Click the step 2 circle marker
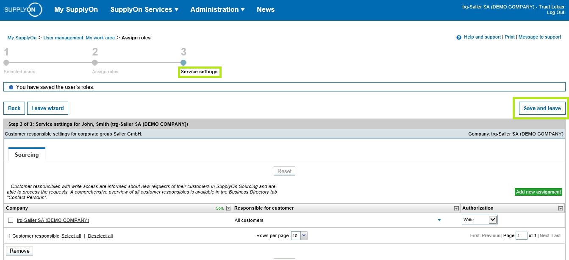569x260 pixels. click(x=95, y=63)
